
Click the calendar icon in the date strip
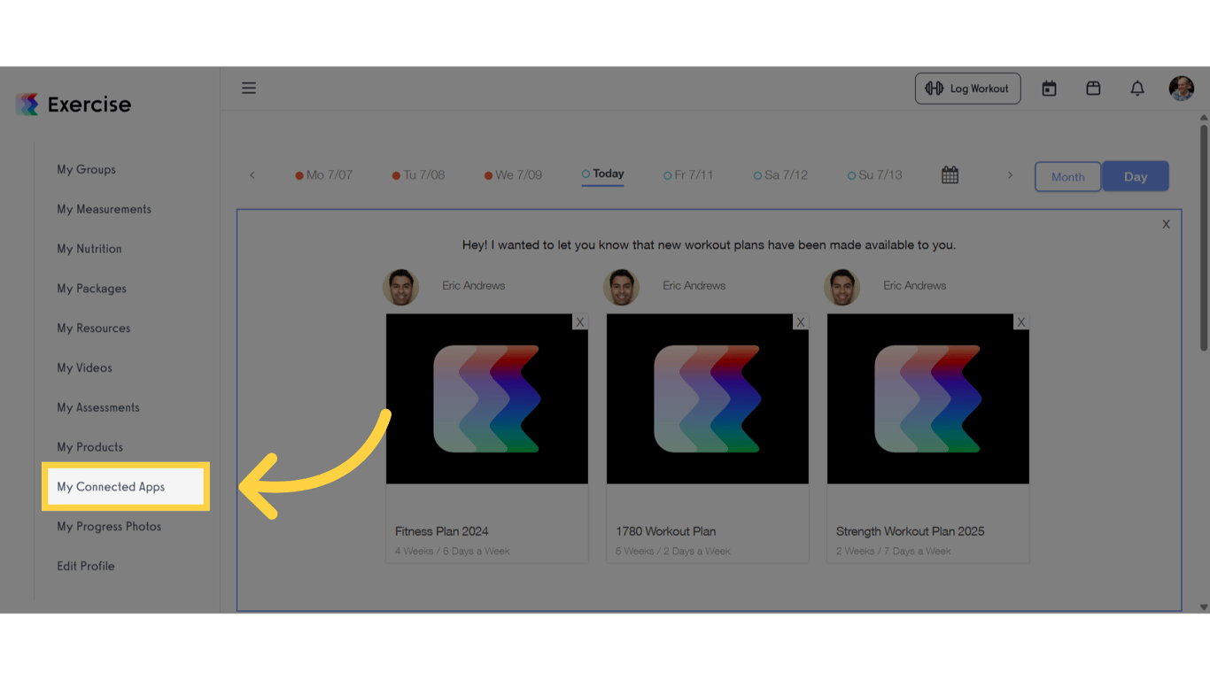coord(950,174)
